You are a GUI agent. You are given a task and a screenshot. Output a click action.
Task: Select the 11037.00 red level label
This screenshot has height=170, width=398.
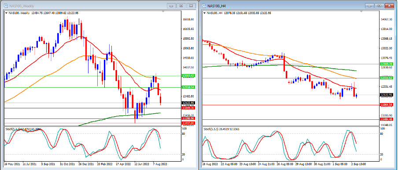tap(188, 123)
